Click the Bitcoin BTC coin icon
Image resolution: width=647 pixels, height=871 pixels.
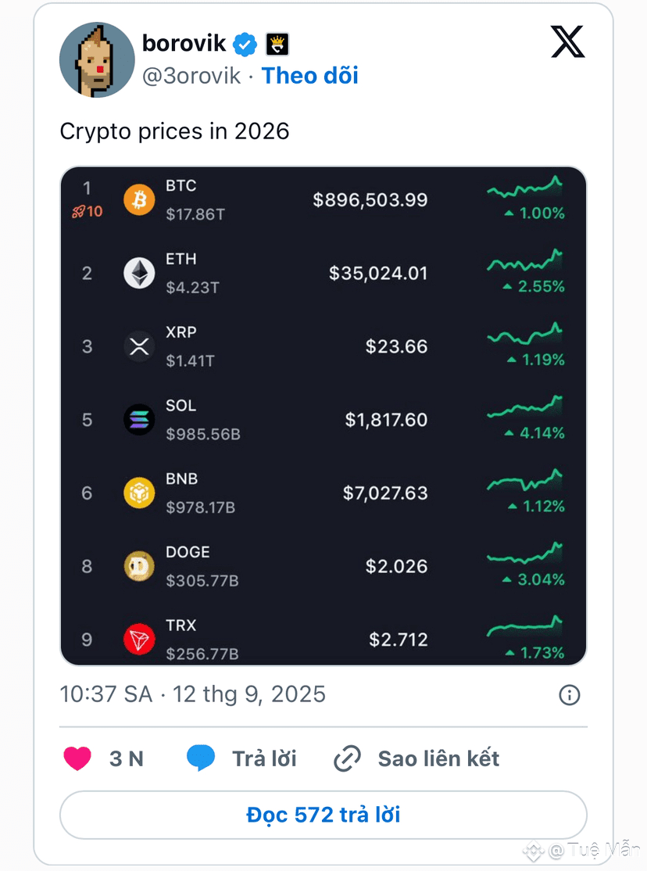point(139,199)
